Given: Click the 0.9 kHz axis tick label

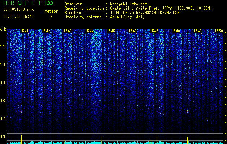Looking at the screenshot, I should [x=3, y=83].
